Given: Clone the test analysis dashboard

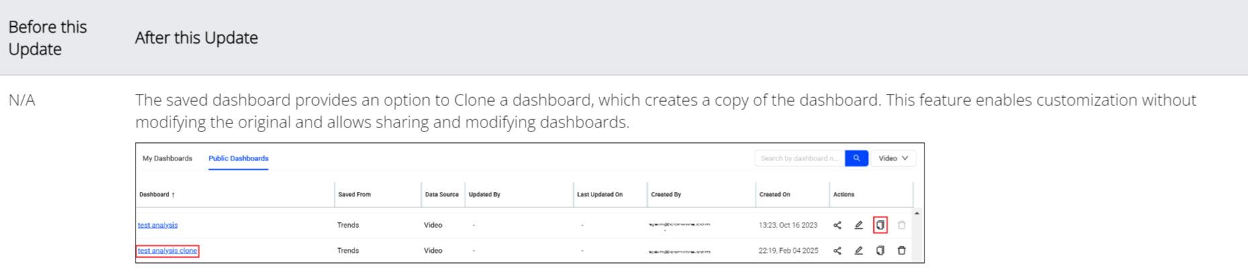Looking at the screenshot, I should pos(880,225).
